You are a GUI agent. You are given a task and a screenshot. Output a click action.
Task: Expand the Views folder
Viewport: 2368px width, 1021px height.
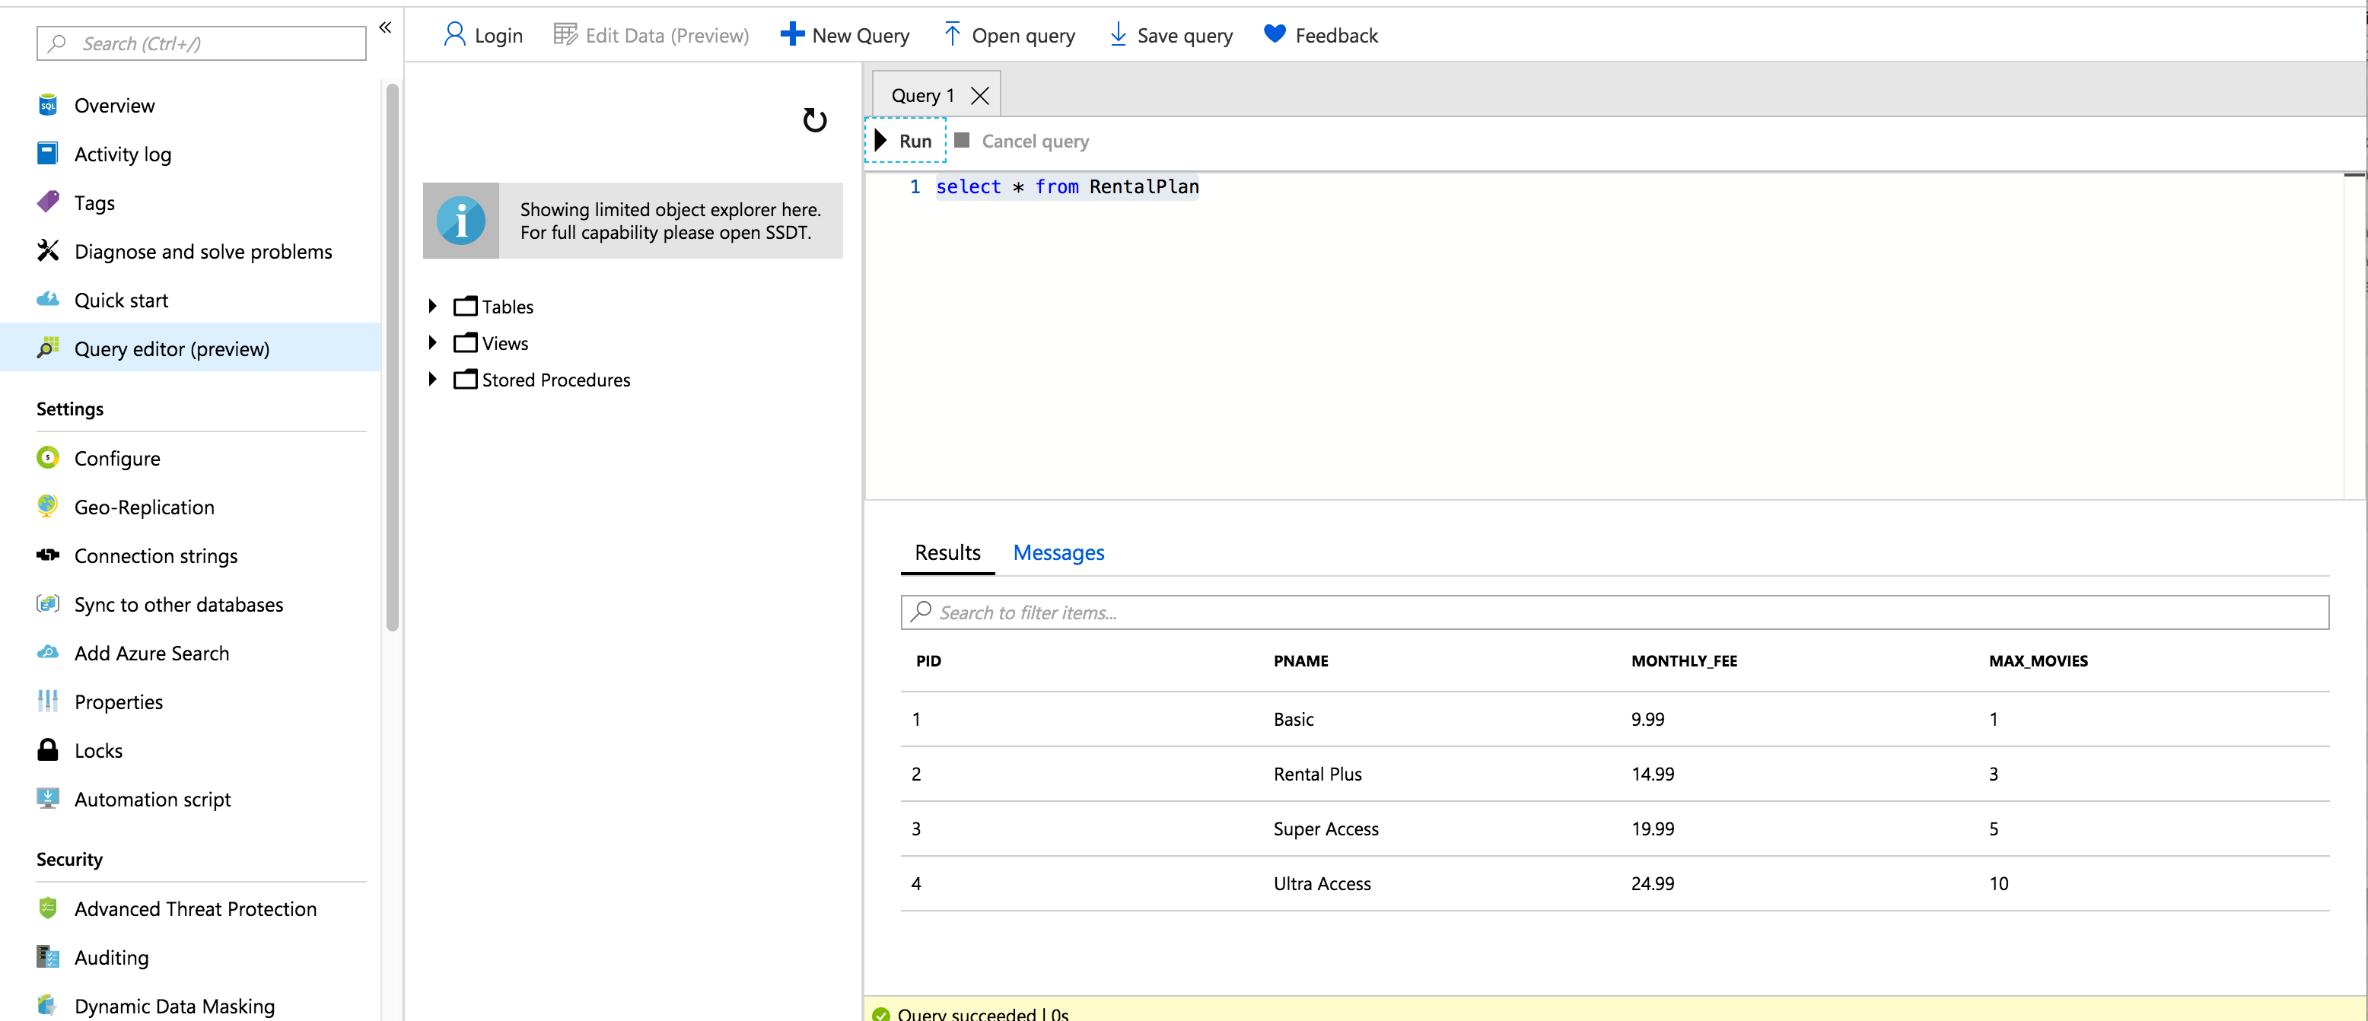click(432, 343)
